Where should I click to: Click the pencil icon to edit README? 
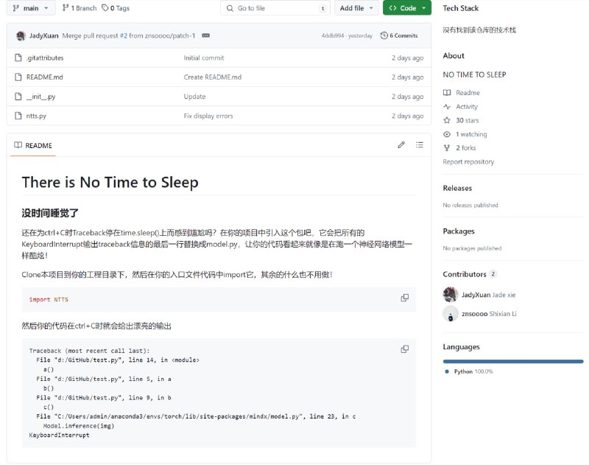point(401,145)
